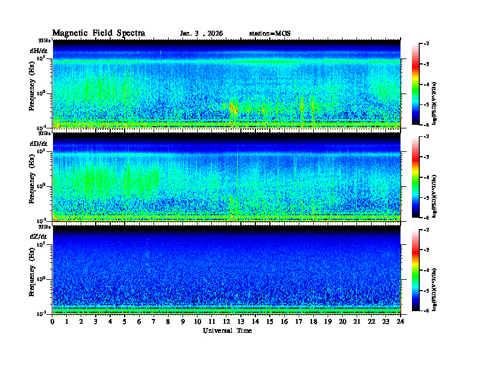This screenshot has width=477, height=369.
Task: Click hour 8 on the time axis
Action: click(x=168, y=322)
